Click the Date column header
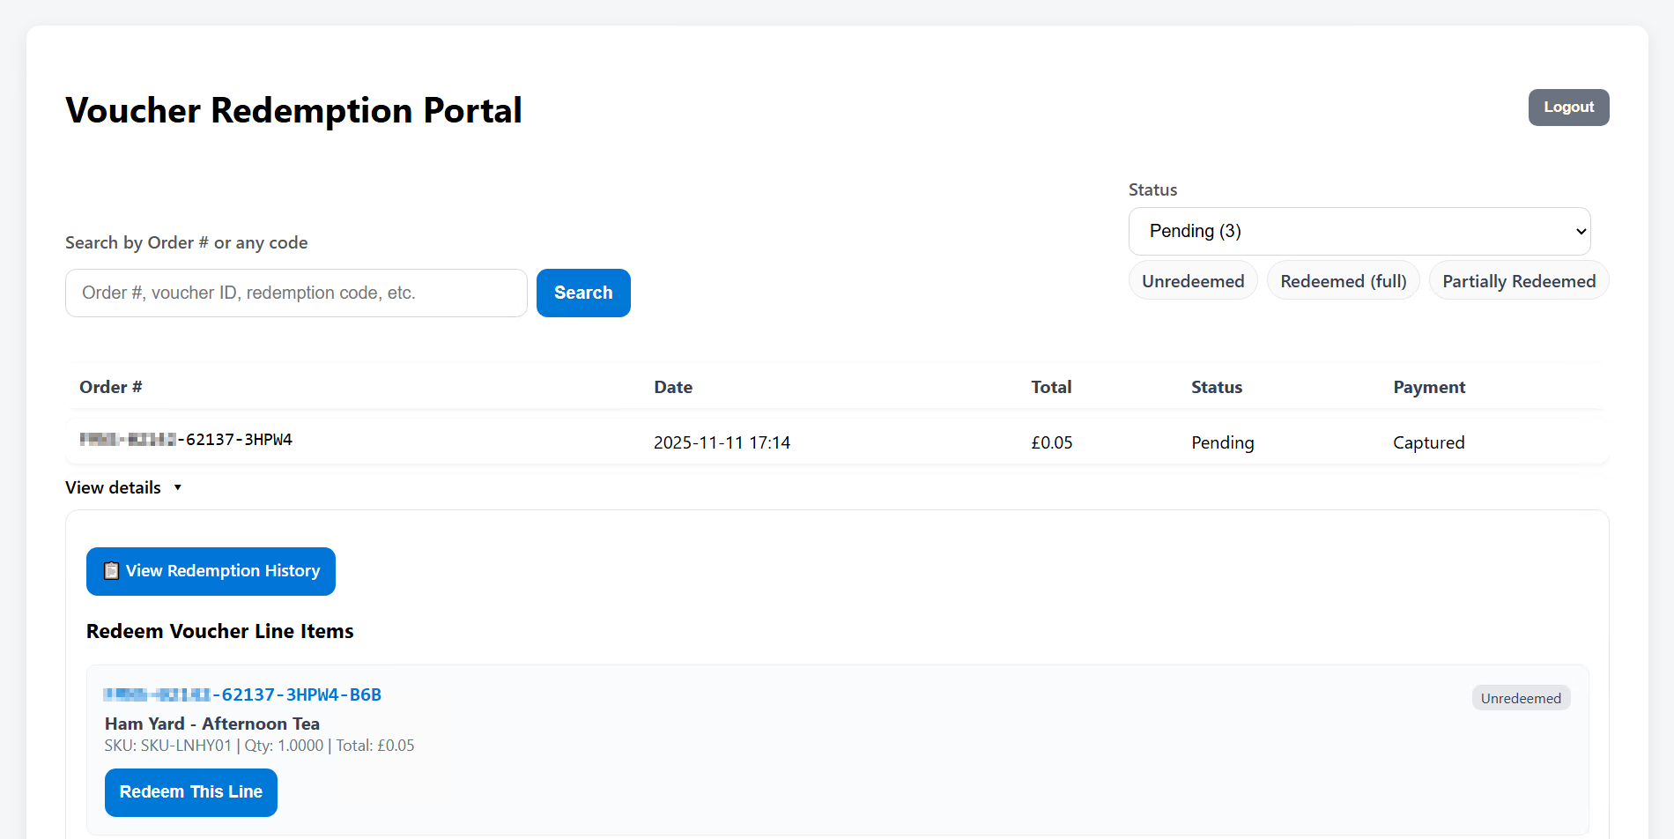 (x=673, y=387)
